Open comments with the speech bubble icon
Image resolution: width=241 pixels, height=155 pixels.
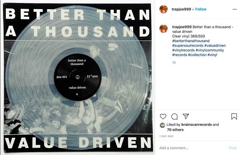coord(174,116)
